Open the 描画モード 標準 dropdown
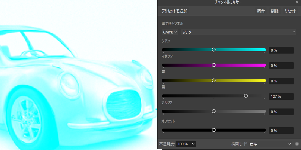The height and width of the screenshot is (150, 301). click(x=270, y=144)
